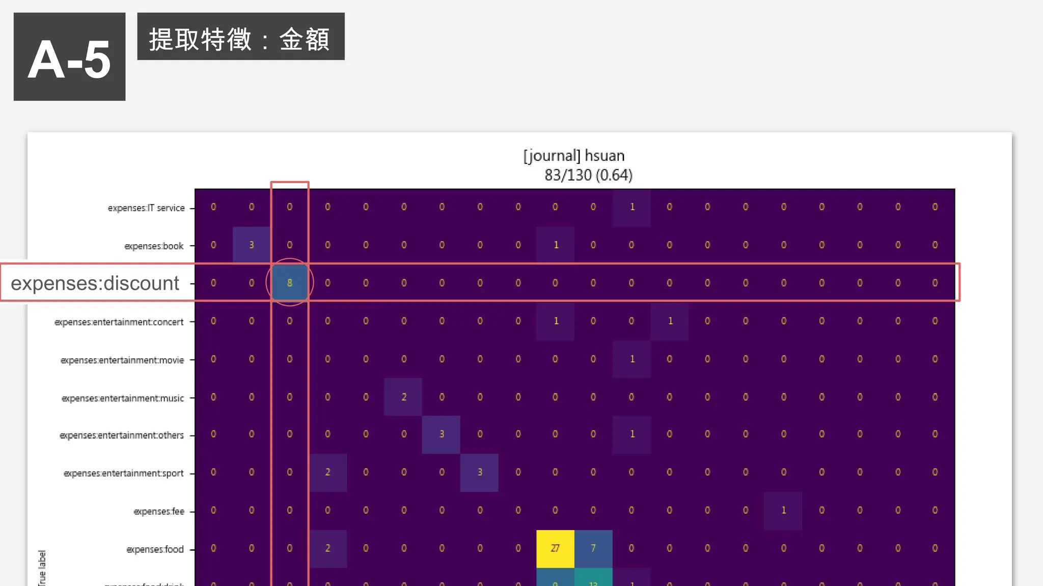Click the cell showing 3 in book row

tap(251, 245)
